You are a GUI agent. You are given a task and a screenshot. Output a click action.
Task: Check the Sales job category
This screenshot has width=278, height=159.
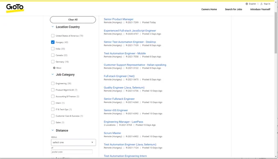[53, 122]
